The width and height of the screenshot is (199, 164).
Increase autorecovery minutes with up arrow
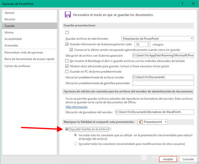coord(148,43)
